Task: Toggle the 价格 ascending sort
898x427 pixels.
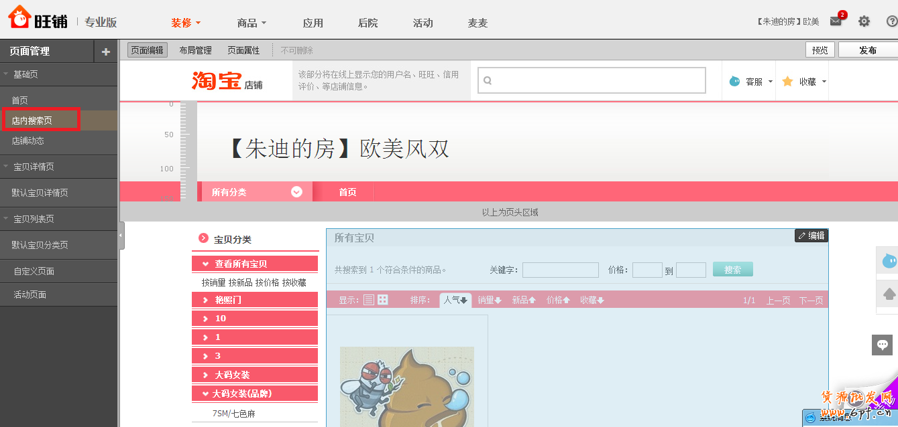Action: click(x=557, y=300)
